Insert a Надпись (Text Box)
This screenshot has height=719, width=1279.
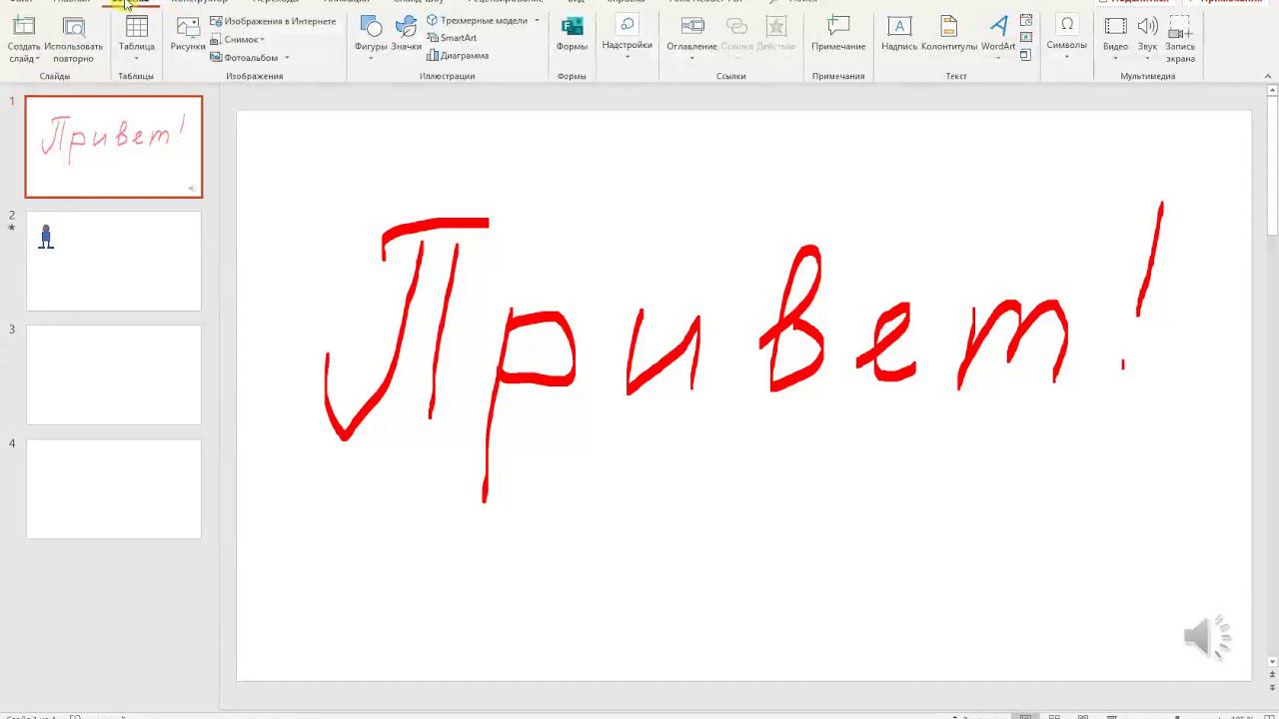pos(899,34)
